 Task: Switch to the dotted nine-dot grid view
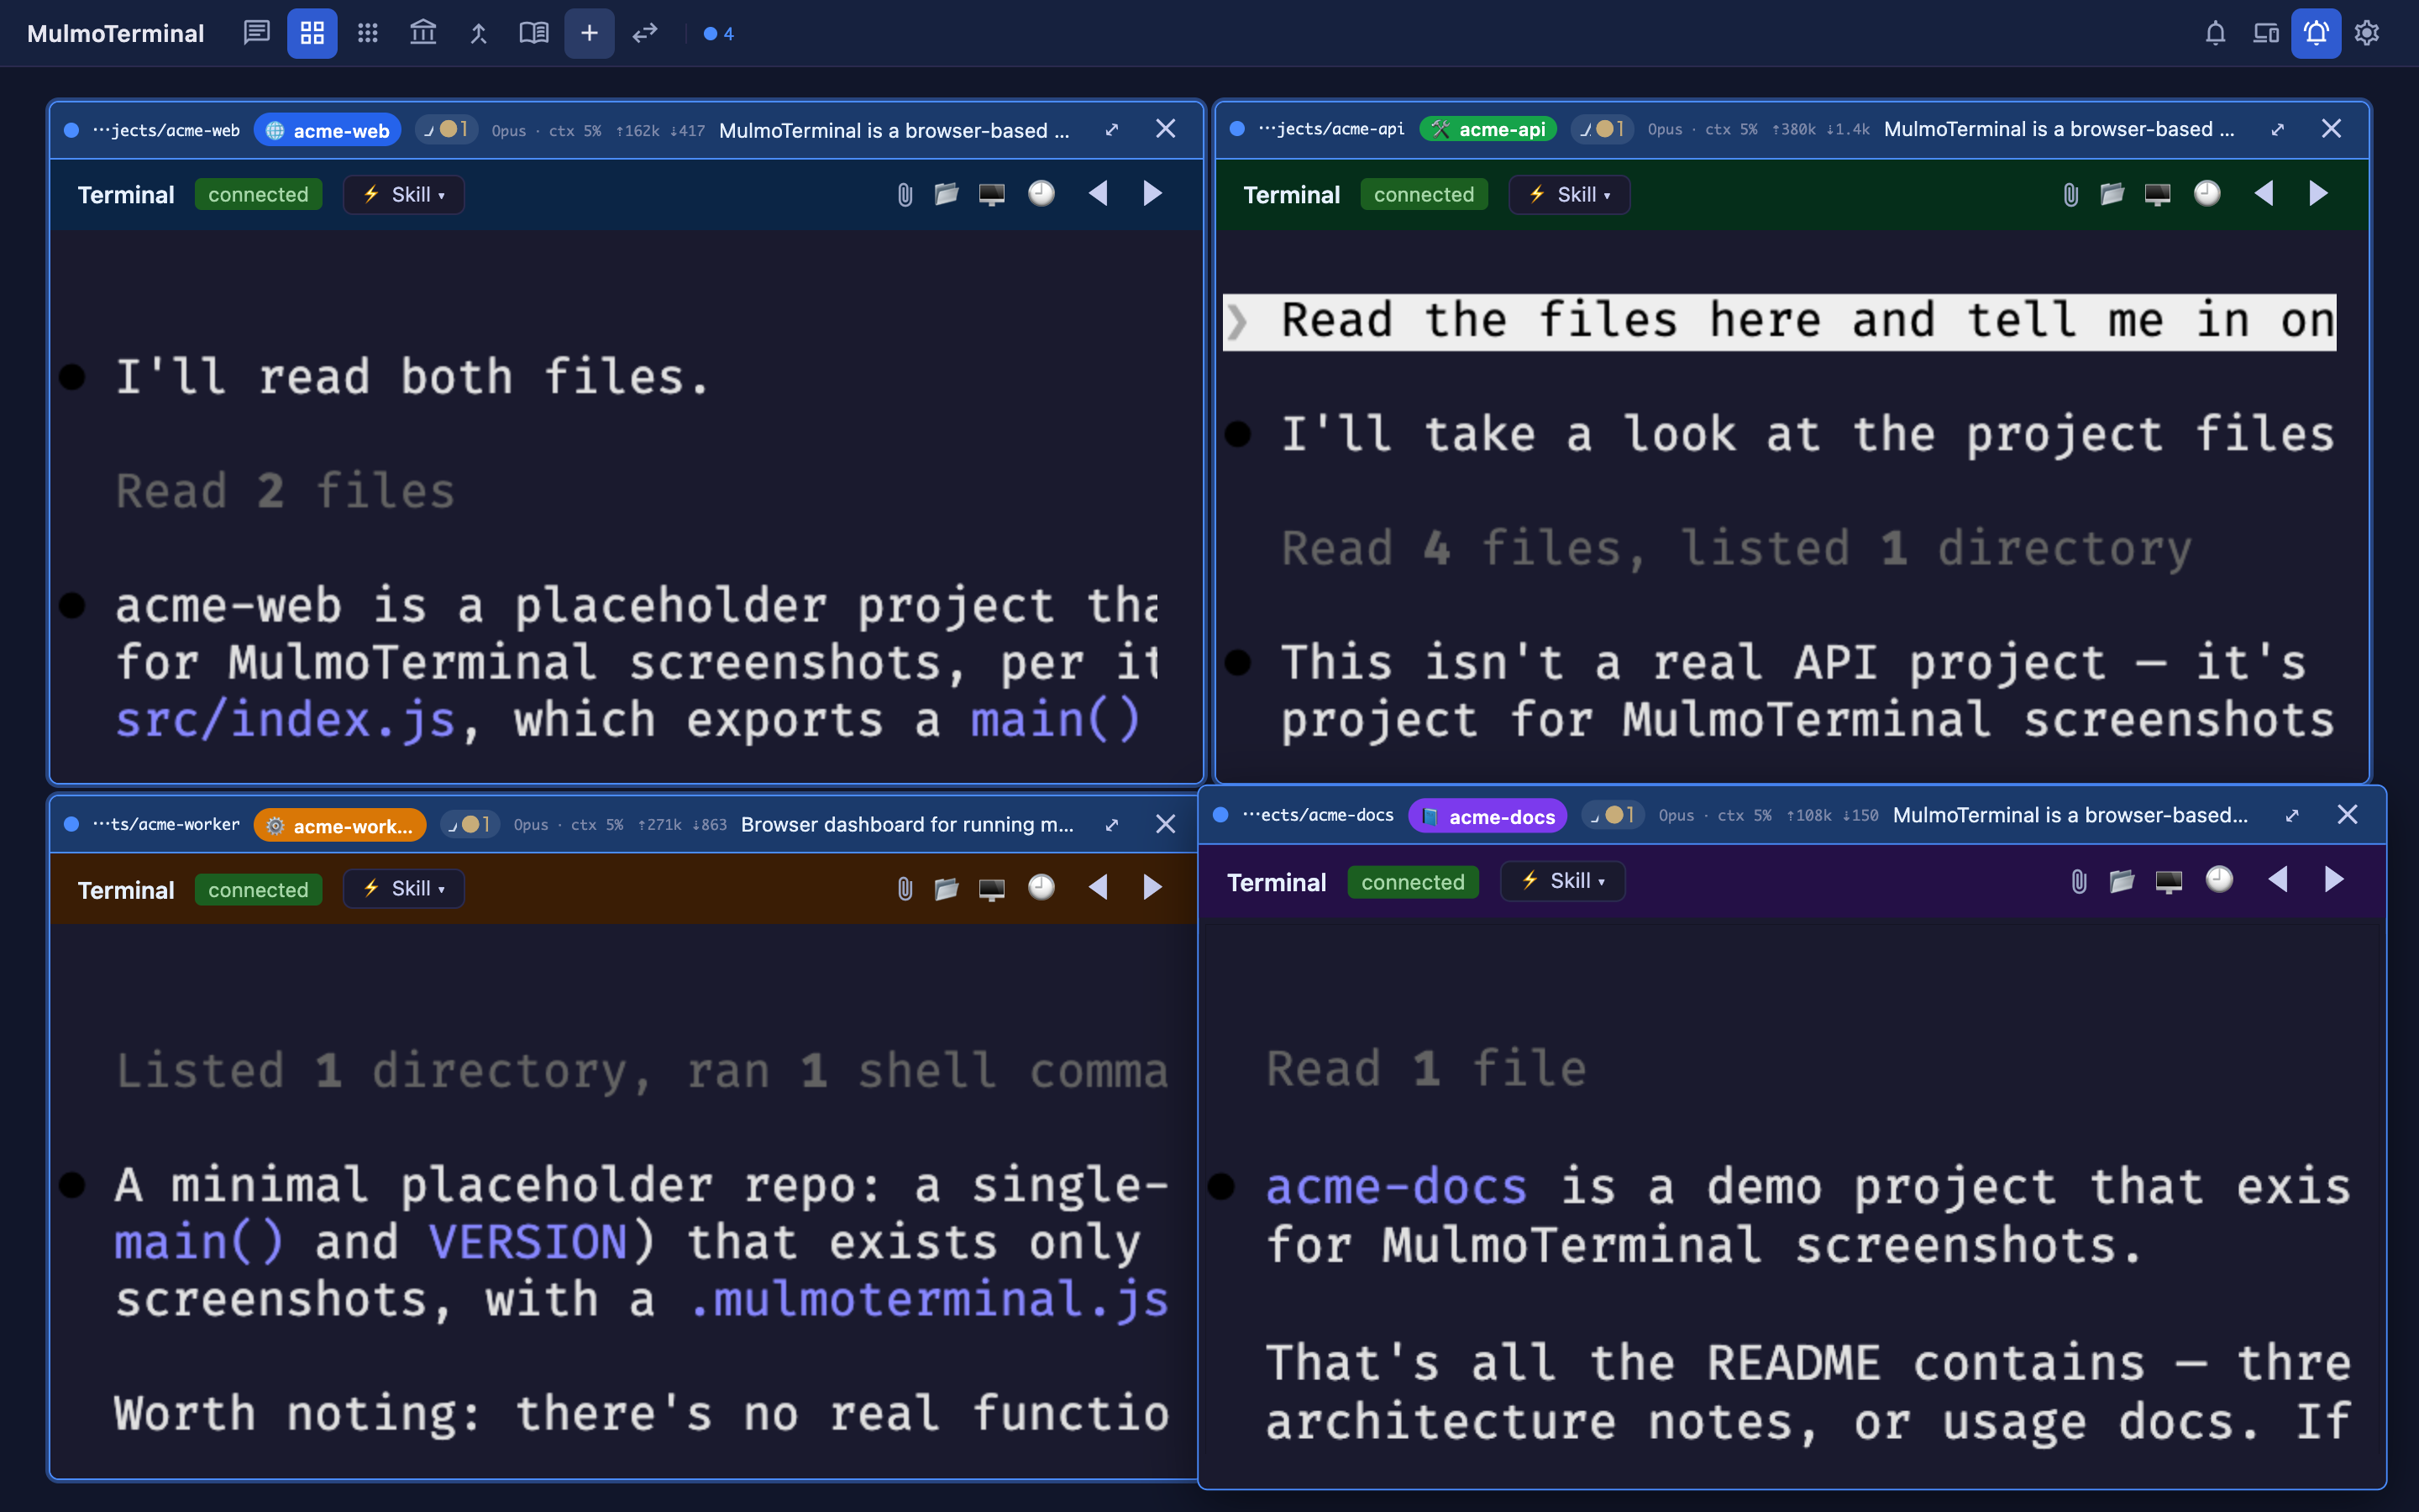click(368, 33)
